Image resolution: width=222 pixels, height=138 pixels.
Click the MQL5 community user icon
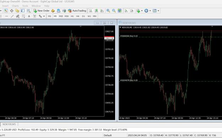(59, 11)
